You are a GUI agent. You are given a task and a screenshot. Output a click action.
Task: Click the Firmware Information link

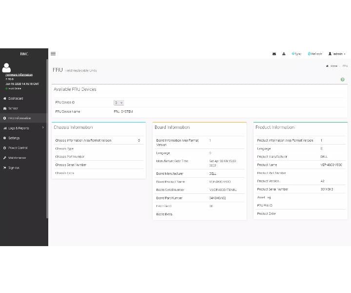(19, 75)
